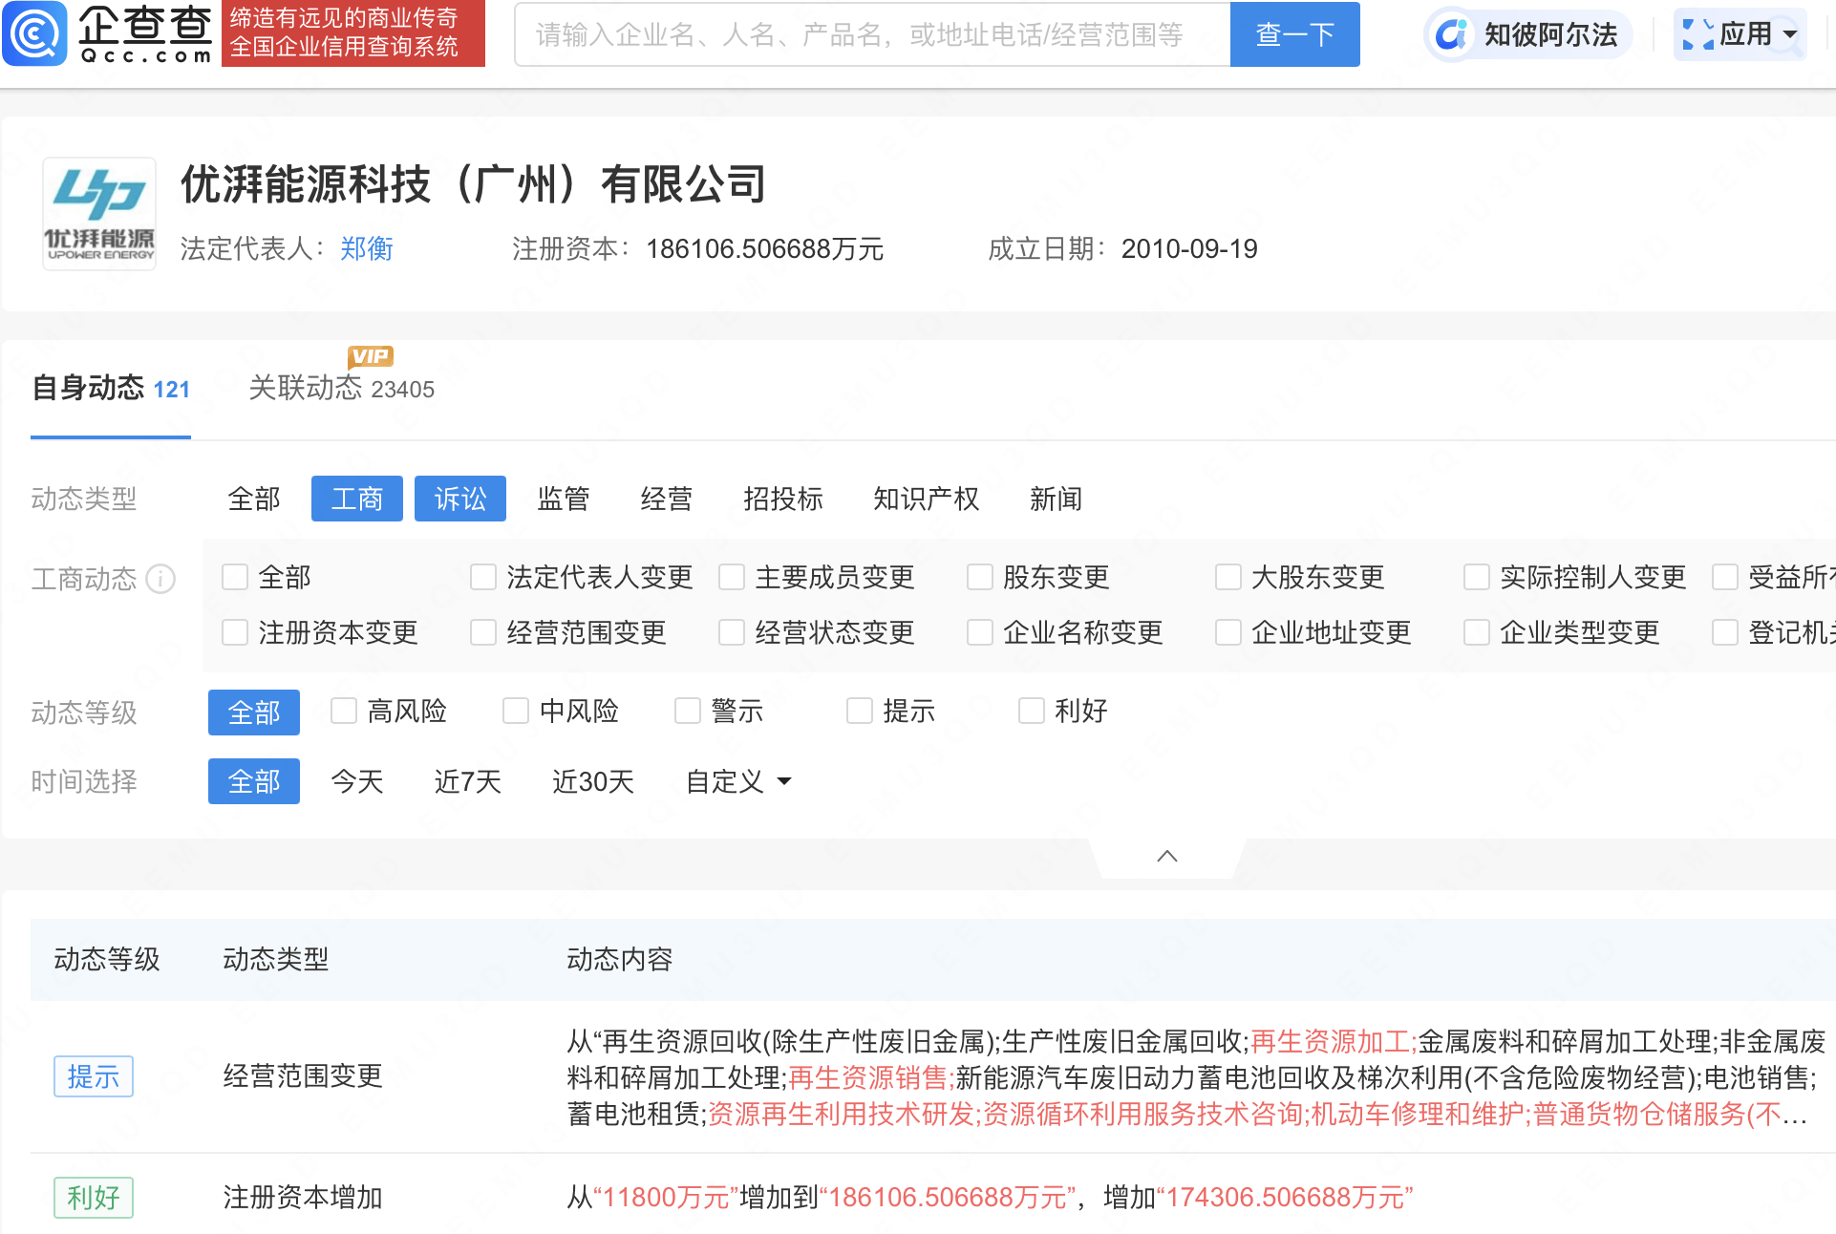
Task: Check the 企业类型变更 checkbox
Action: coord(1477,632)
